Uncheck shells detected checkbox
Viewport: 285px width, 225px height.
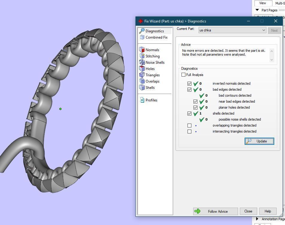[189, 113]
